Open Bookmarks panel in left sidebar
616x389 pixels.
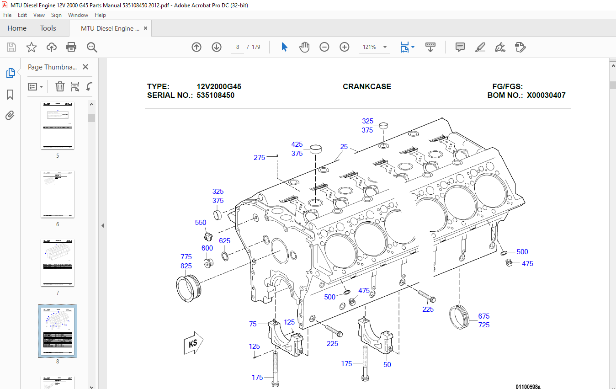(10, 95)
